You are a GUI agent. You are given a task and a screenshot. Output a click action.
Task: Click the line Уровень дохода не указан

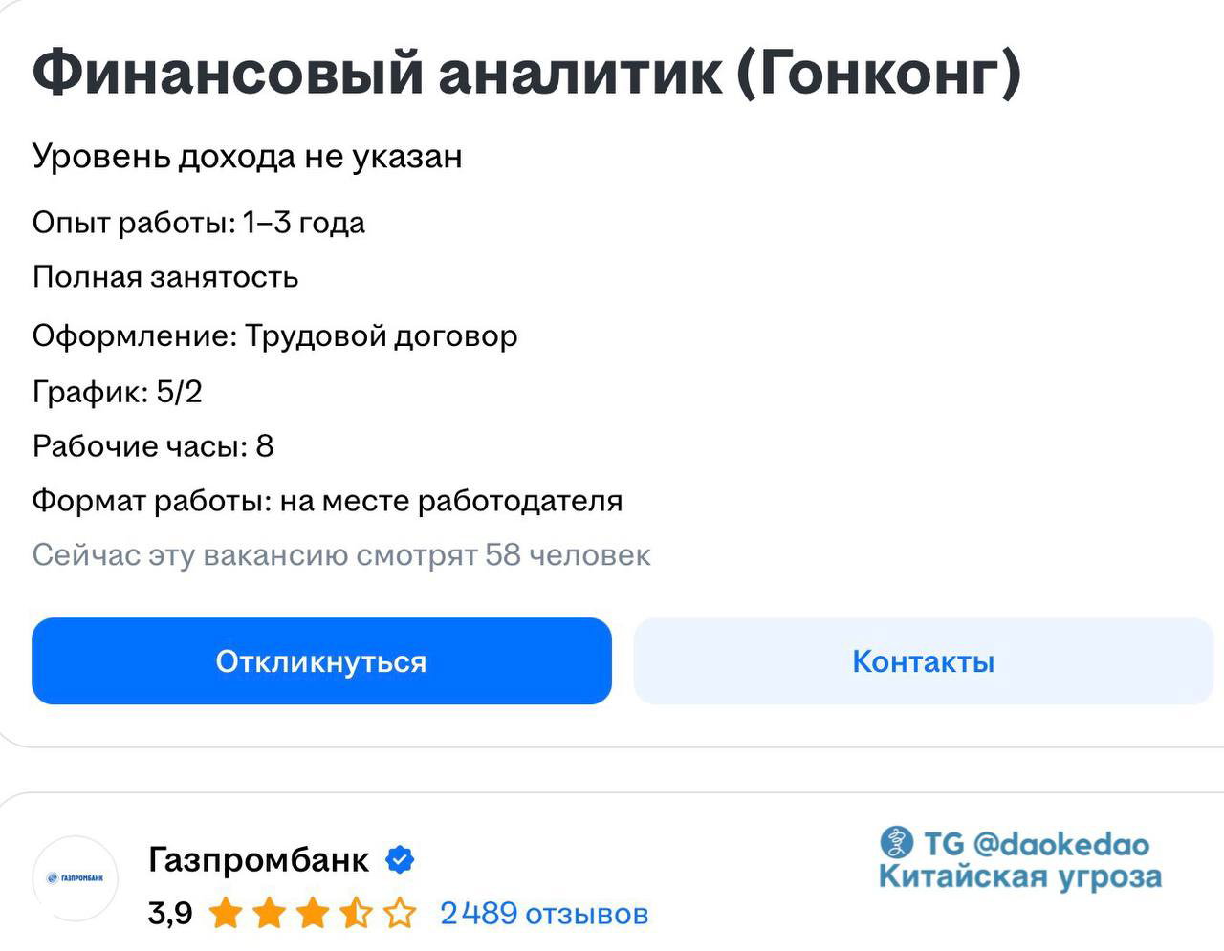(247, 155)
